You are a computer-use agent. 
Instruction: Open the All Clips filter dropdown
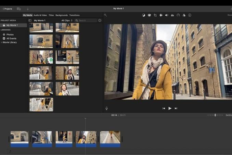pyautogui.click(x=67, y=20)
